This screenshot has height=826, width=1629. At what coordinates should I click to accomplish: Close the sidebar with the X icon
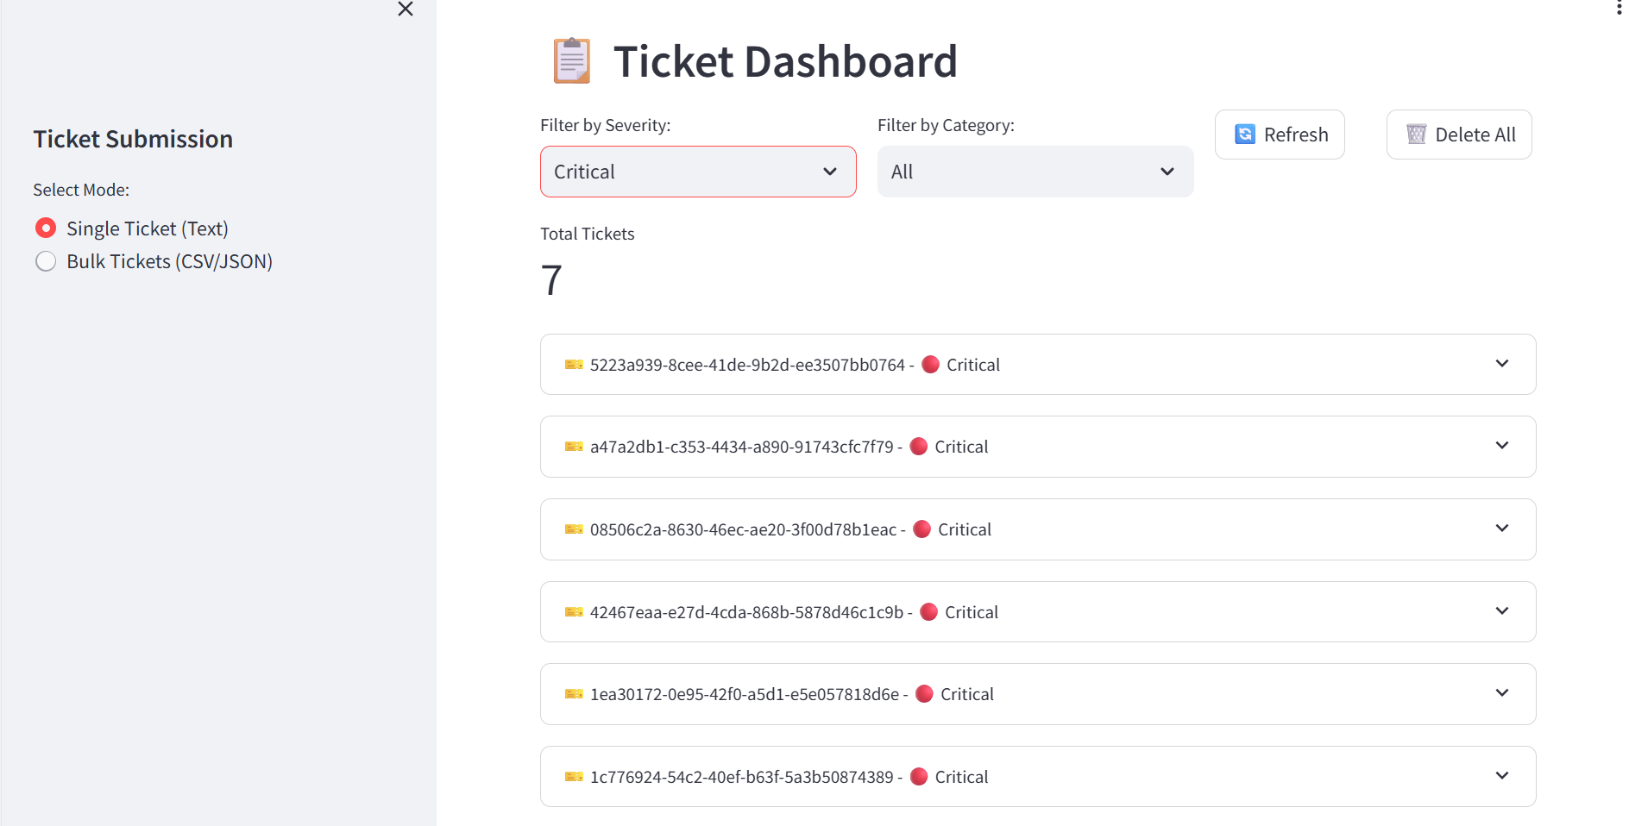(x=406, y=9)
